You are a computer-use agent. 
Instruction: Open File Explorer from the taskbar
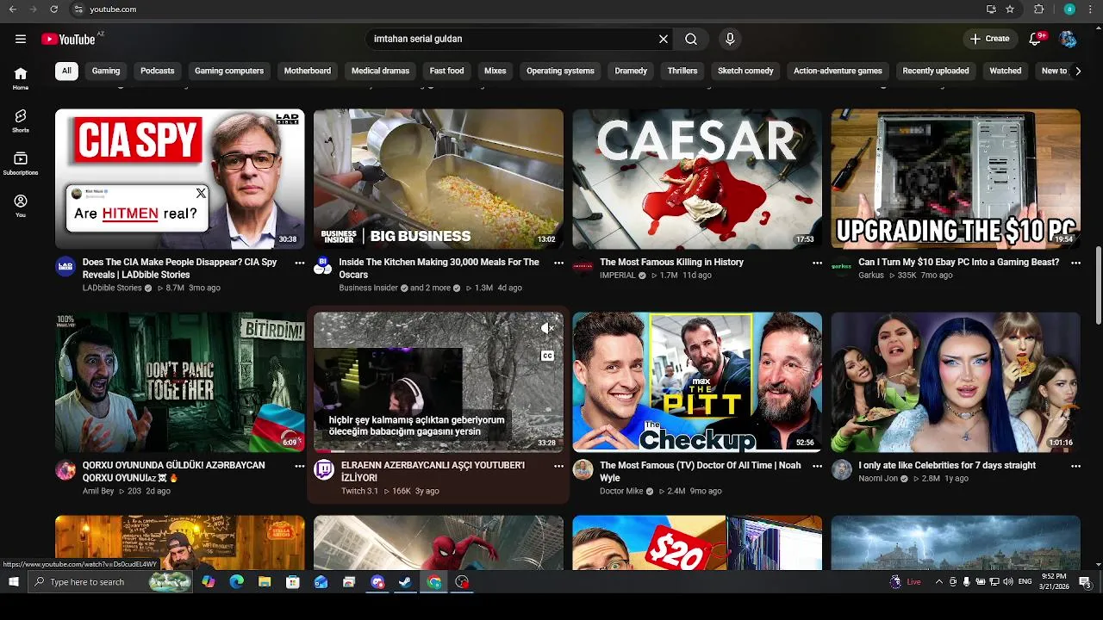pyautogui.click(x=265, y=582)
